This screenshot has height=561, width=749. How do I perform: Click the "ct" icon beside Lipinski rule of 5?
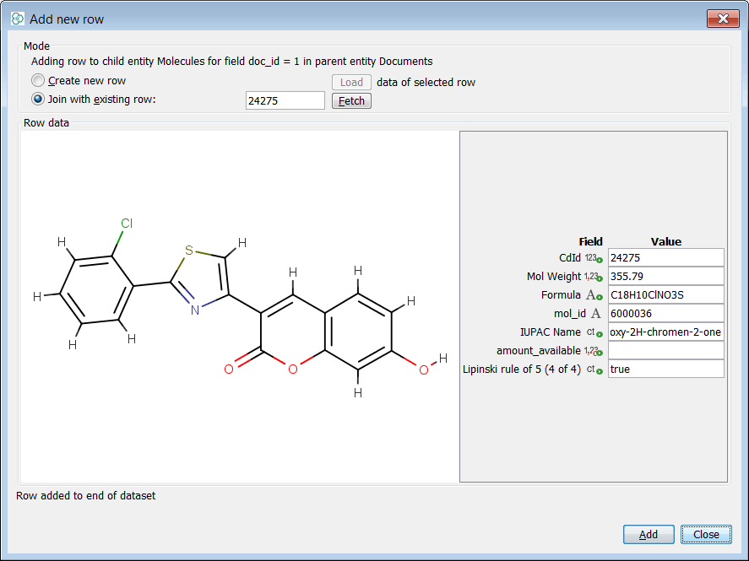(x=591, y=368)
